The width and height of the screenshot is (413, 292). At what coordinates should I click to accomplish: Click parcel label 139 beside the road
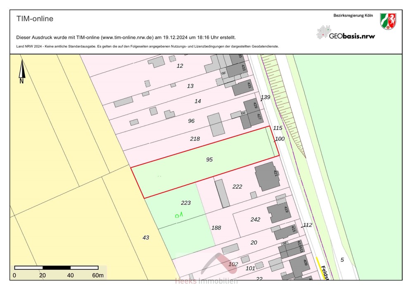point(265,97)
